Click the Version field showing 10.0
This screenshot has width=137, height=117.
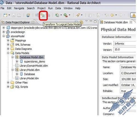[125, 50]
